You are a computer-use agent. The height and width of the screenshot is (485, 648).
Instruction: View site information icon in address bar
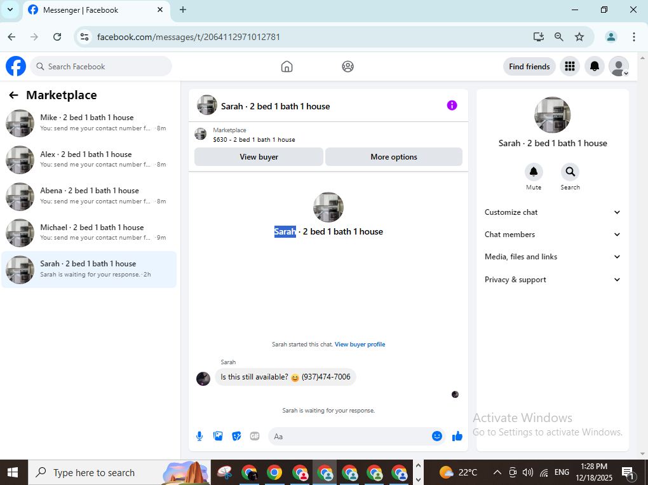84,37
